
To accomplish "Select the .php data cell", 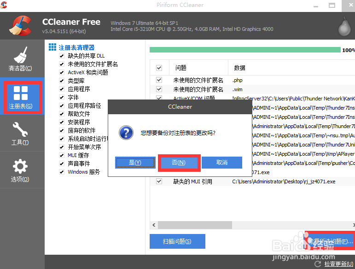I will pos(237,80).
